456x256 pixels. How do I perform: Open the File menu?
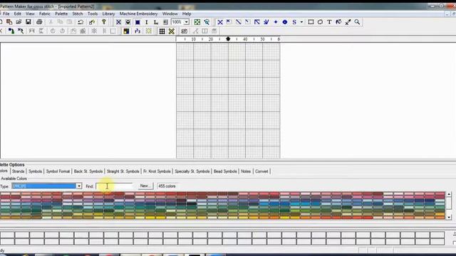[x=6, y=14]
